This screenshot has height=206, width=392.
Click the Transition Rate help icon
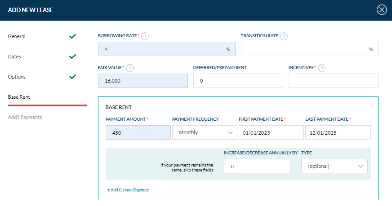(284, 36)
